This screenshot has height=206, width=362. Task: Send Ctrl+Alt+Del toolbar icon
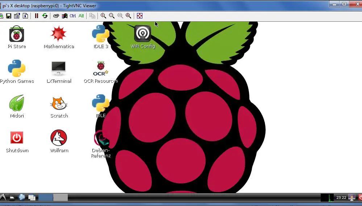56,16
